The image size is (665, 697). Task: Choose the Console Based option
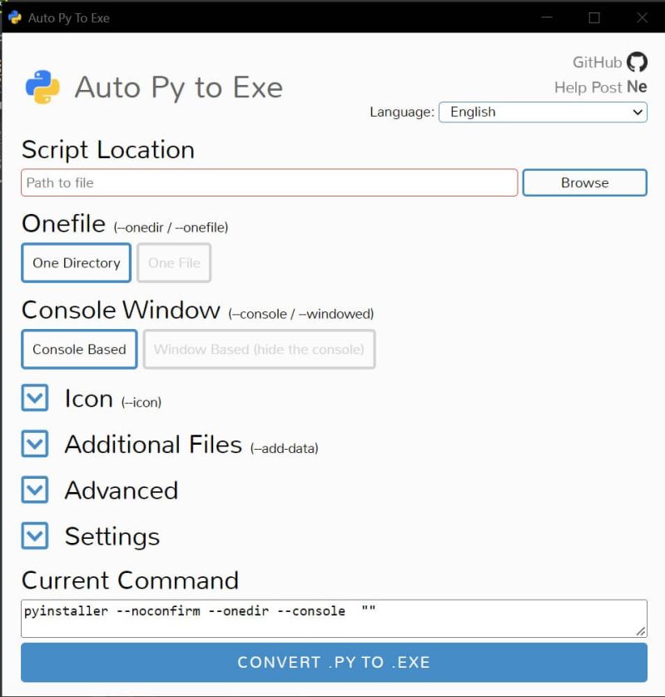pyautogui.click(x=79, y=350)
